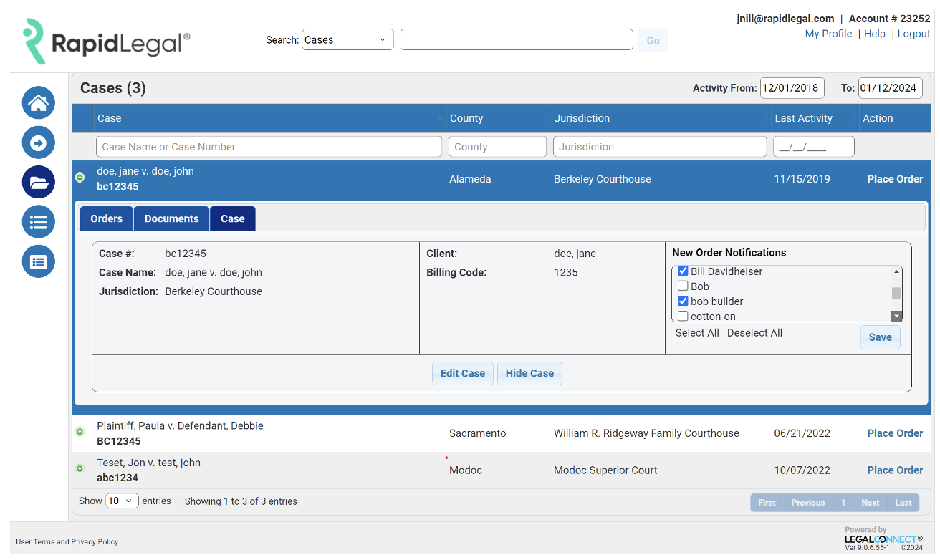The height and width of the screenshot is (560, 940).
Task: Click Edit Case button
Action: coord(462,373)
